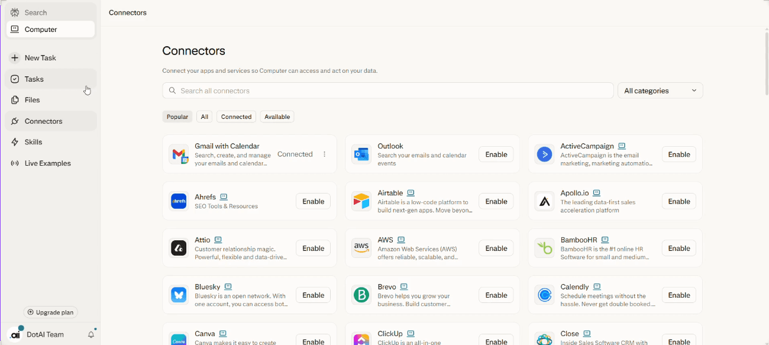Click the notifications bell icon
769x345 pixels.
coord(91,334)
